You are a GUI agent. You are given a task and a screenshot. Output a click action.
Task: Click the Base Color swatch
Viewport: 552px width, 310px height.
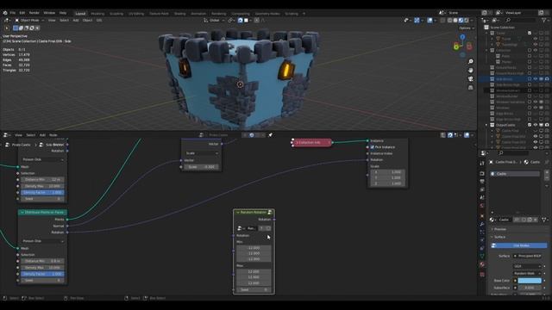pos(530,281)
